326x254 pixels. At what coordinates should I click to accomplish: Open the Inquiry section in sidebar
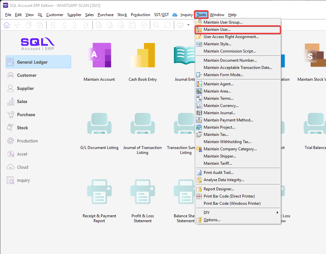click(23, 180)
